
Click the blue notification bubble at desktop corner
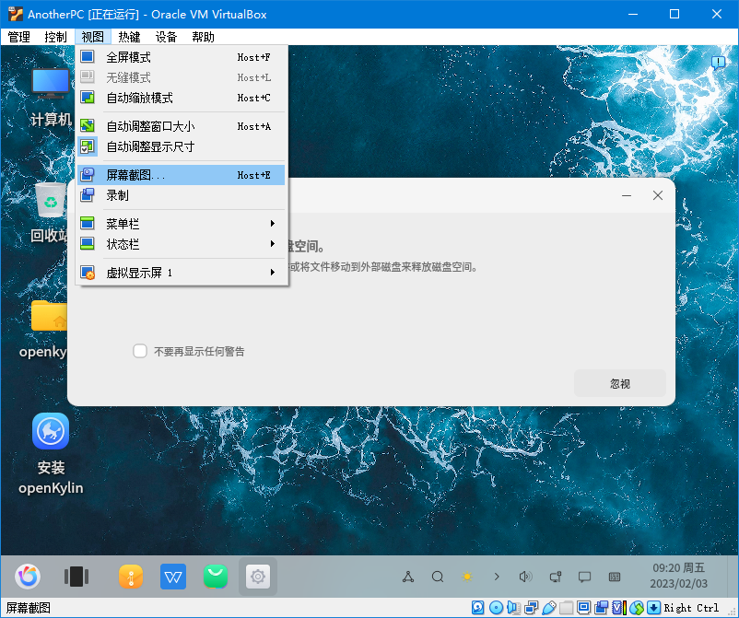click(x=718, y=63)
